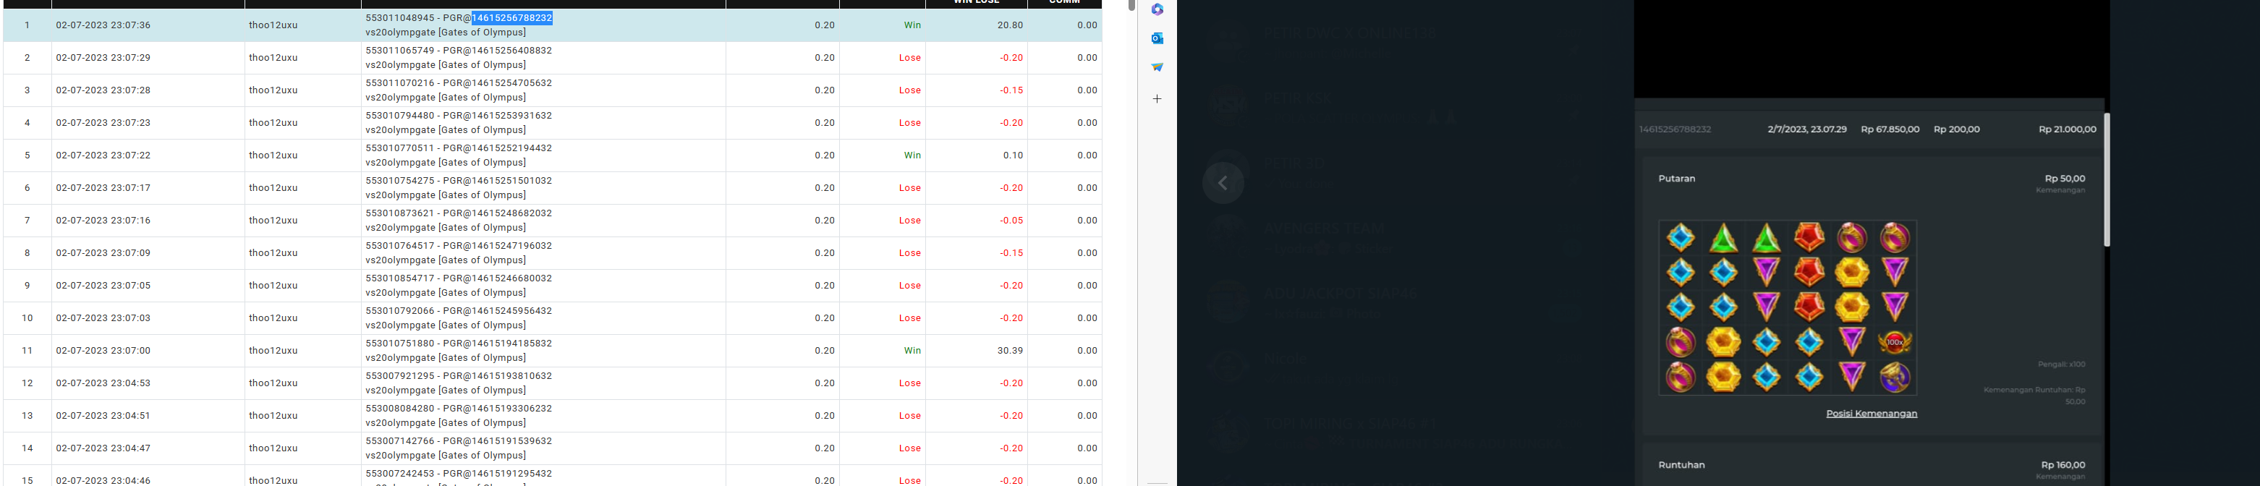Click the Win status in row 11
This screenshot has height=486, width=2260.
(x=912, y=351)
